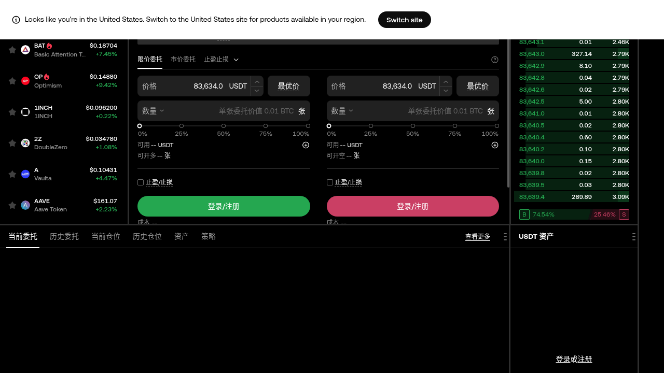Viewport: 664px width, 373px height.
Task: Switch to the 当前仓位 tab
Action: pos(106,237)
